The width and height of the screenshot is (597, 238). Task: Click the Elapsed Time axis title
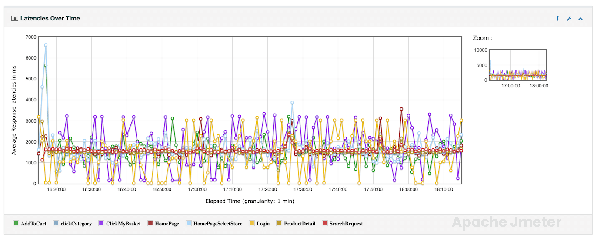pos(250,201)
